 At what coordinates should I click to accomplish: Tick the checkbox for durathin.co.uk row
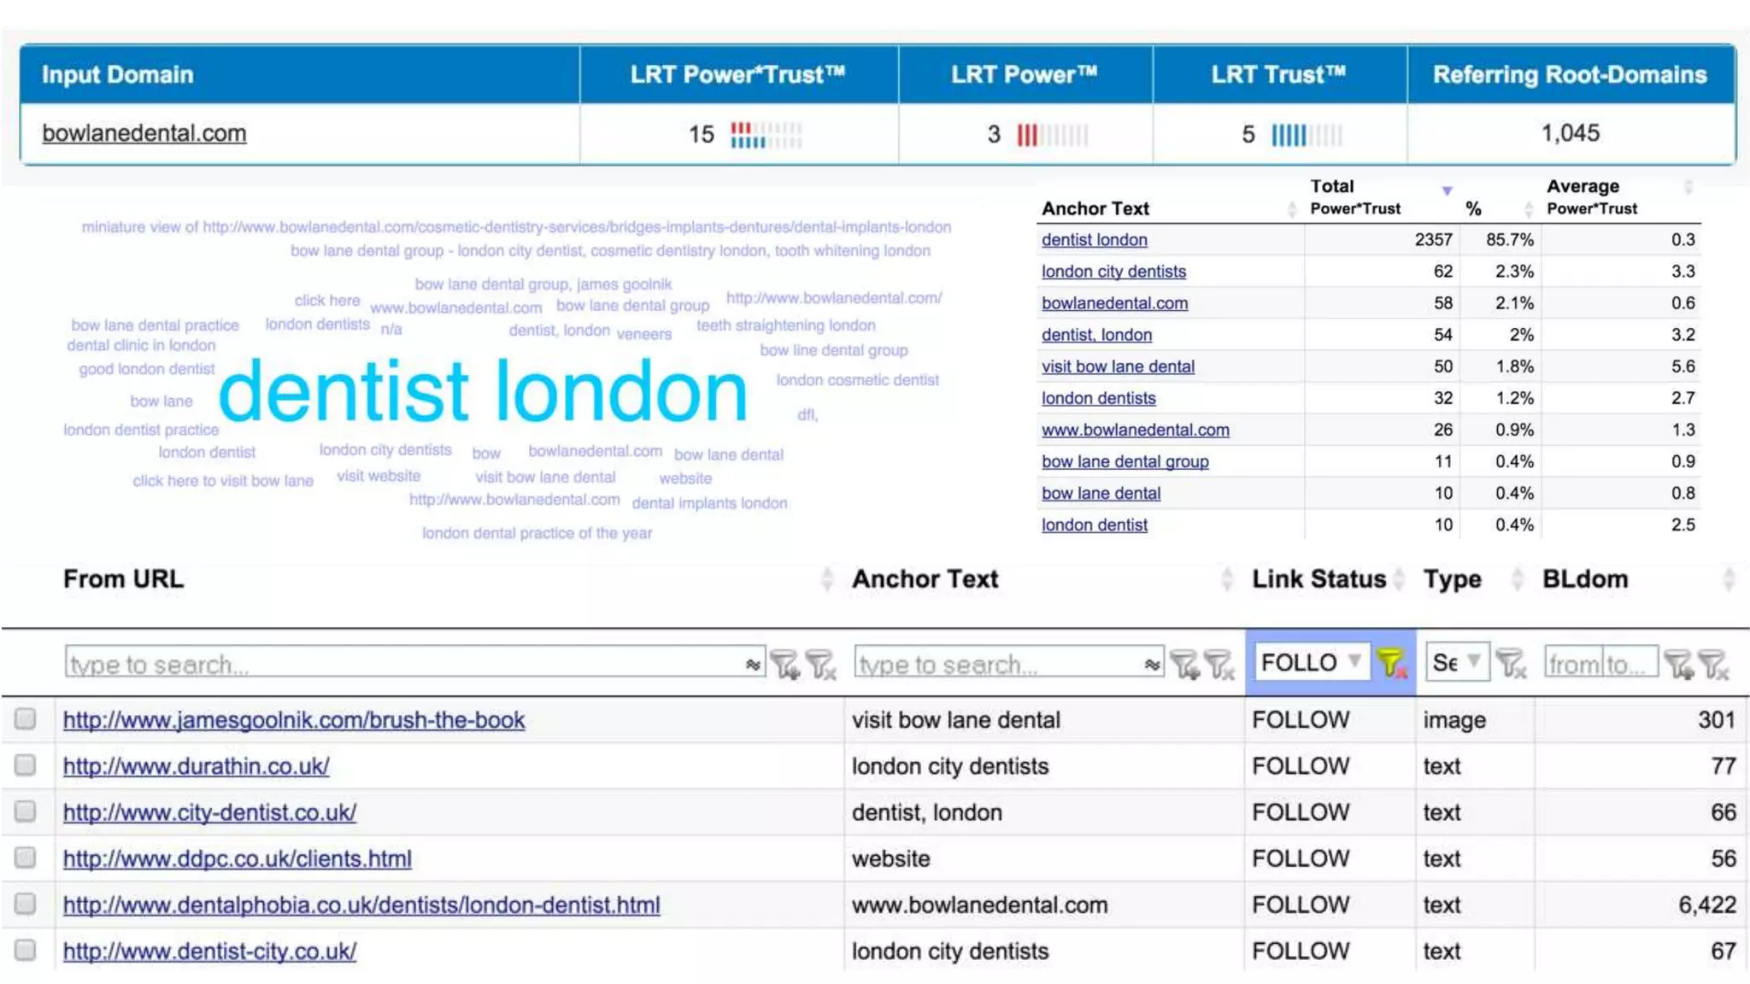click(x=26, y=765)
